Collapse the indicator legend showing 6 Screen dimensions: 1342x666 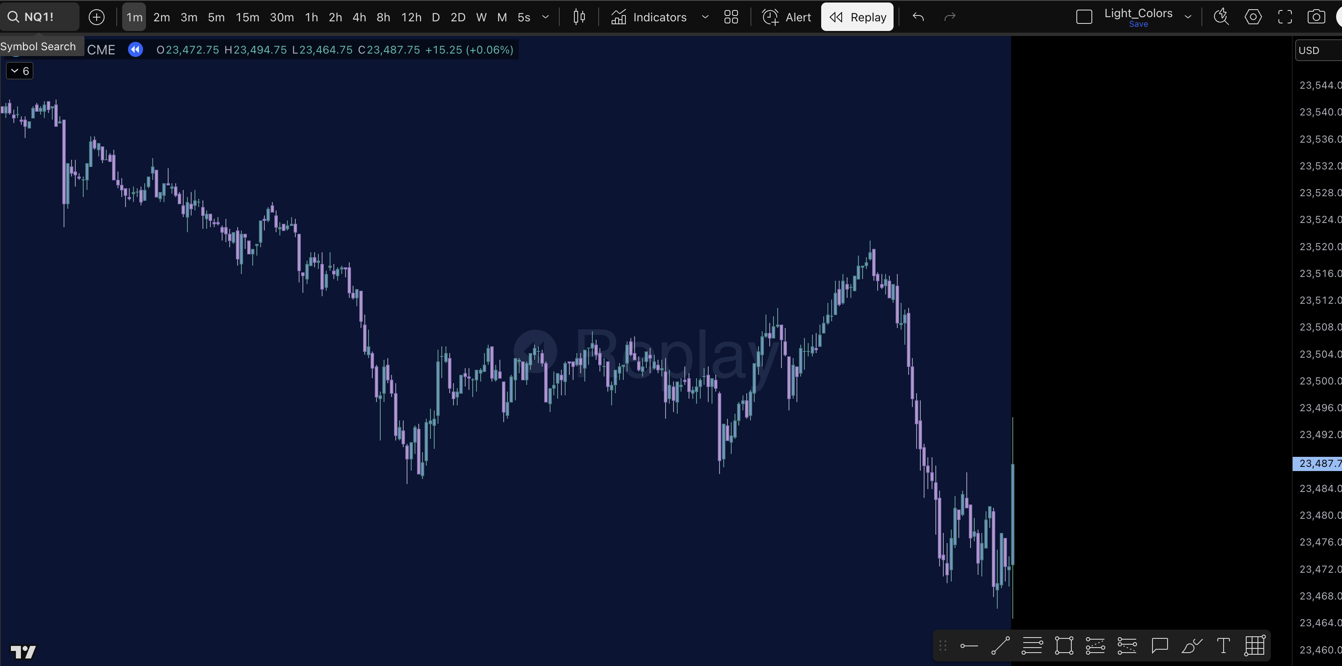[x=19, y=71]
